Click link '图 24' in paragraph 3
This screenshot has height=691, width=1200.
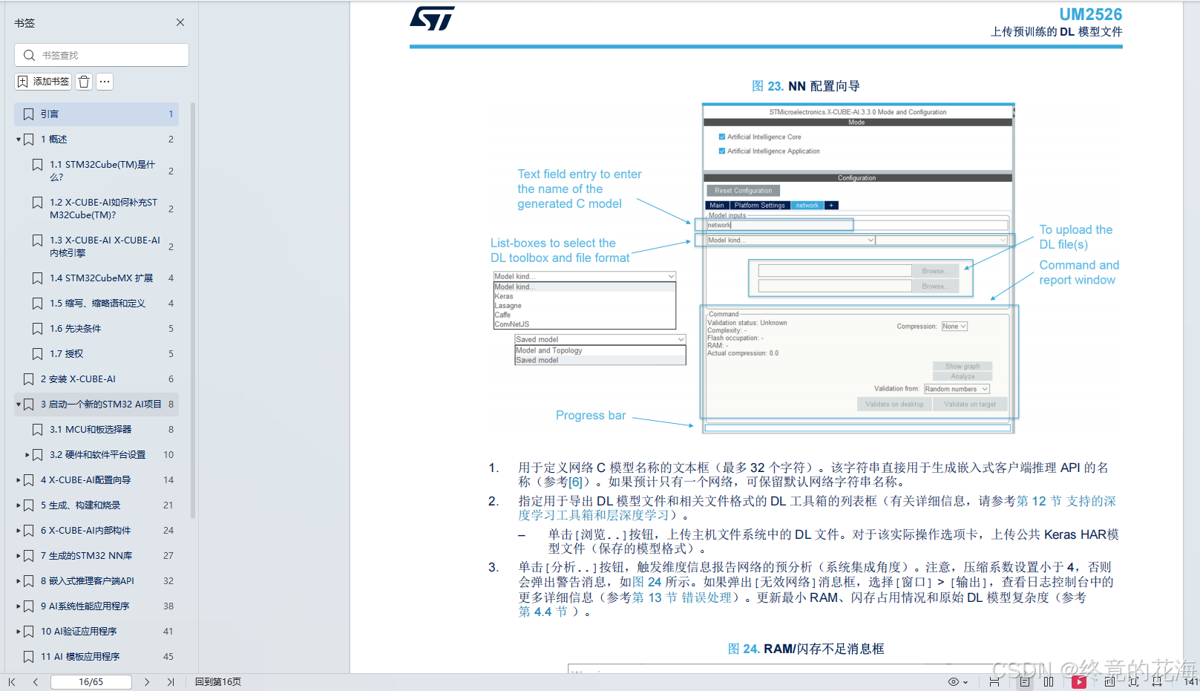(646, 582)
